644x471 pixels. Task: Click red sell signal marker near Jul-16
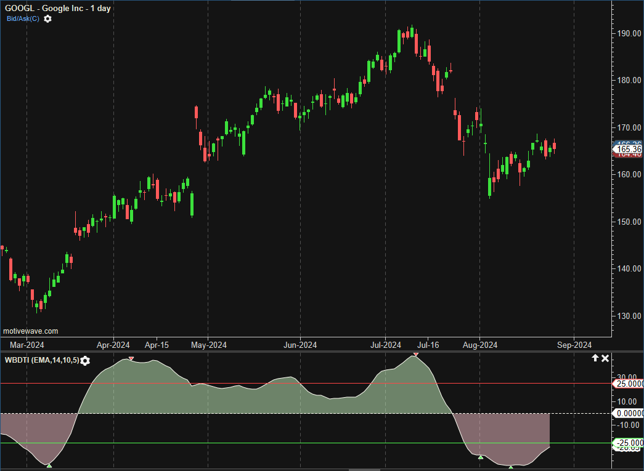click(x=416, y=355)
